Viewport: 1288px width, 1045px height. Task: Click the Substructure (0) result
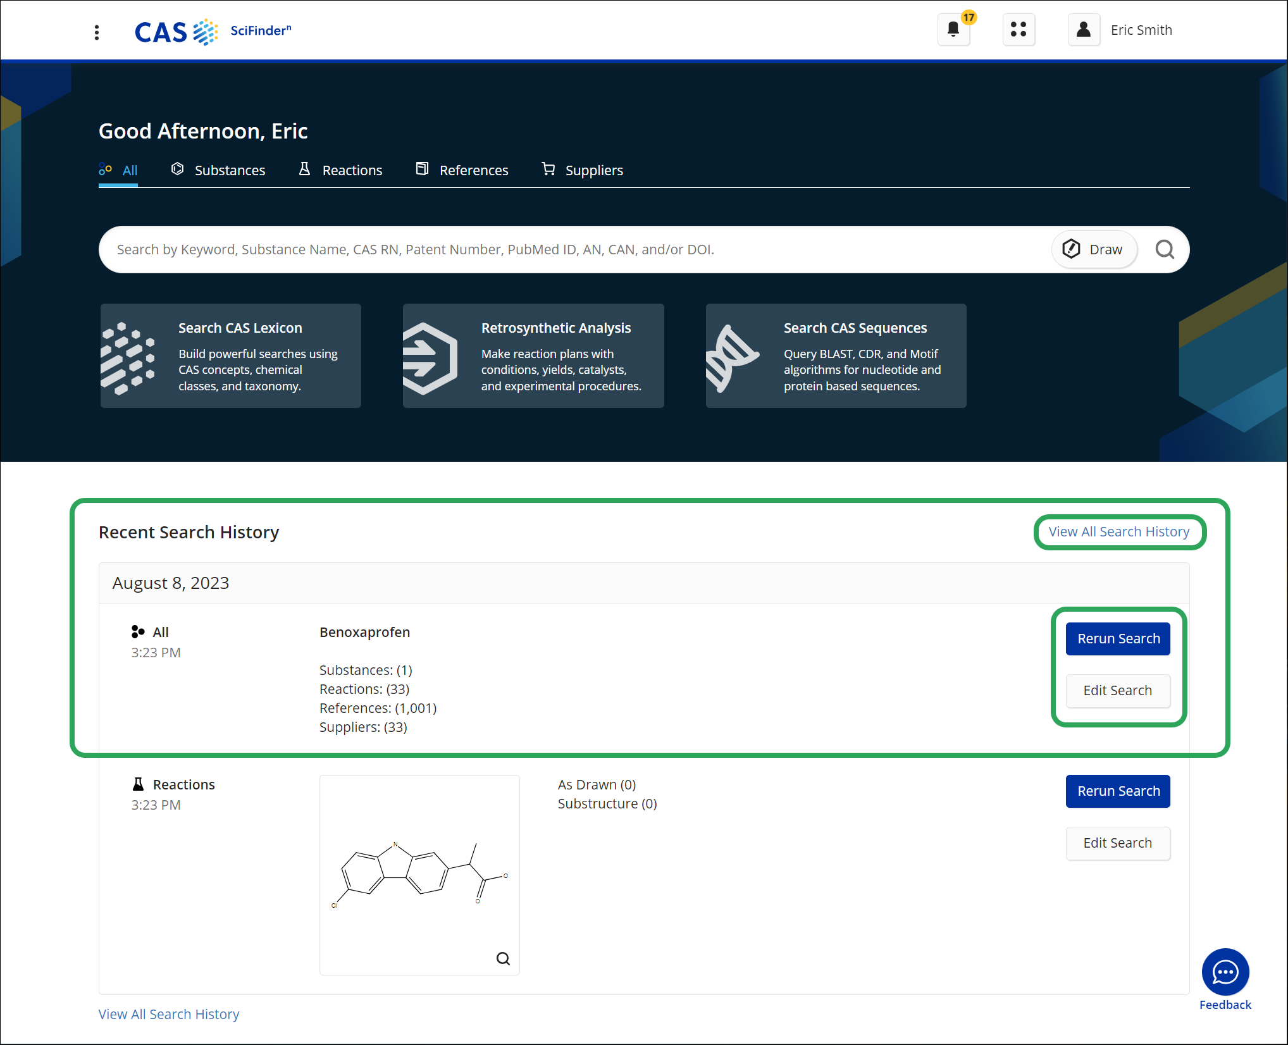tap(607, 804)
